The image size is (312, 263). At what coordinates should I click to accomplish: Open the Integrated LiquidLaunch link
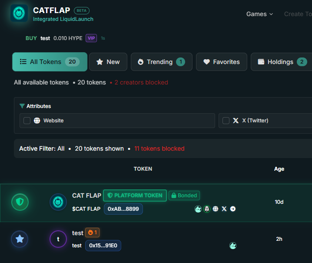click(63, 19)
